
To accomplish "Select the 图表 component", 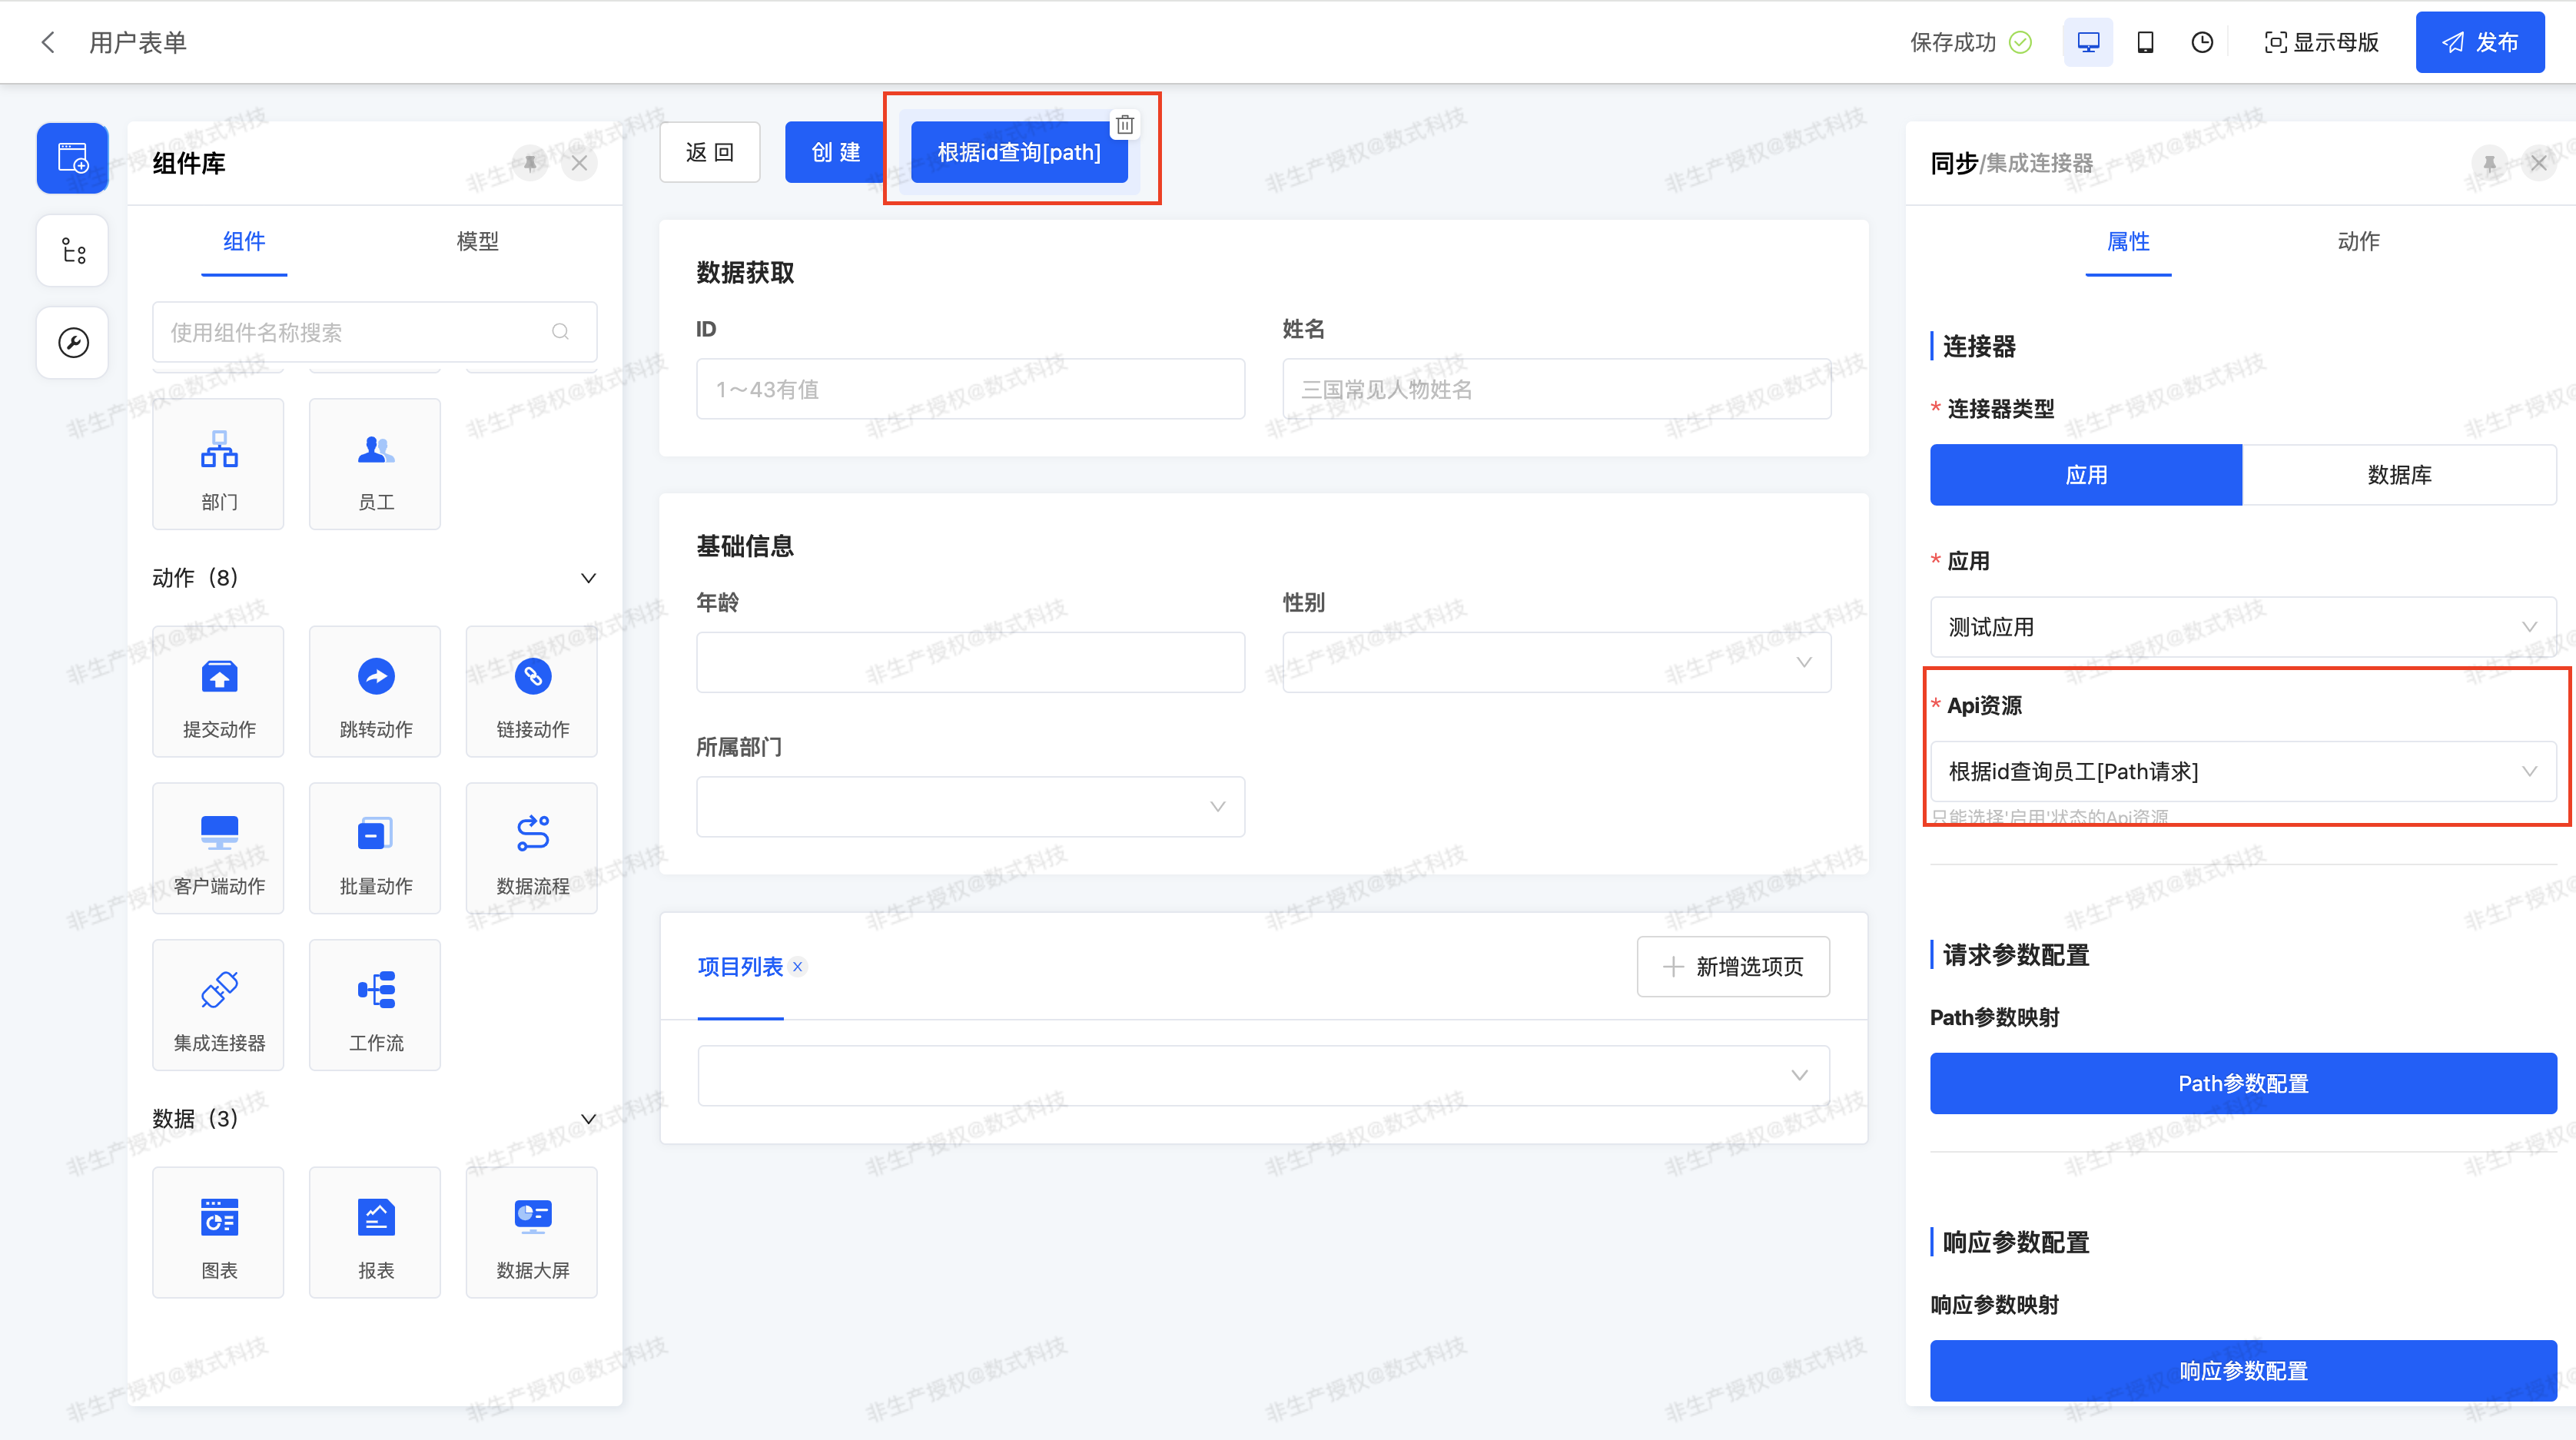I will [218, 1233].
